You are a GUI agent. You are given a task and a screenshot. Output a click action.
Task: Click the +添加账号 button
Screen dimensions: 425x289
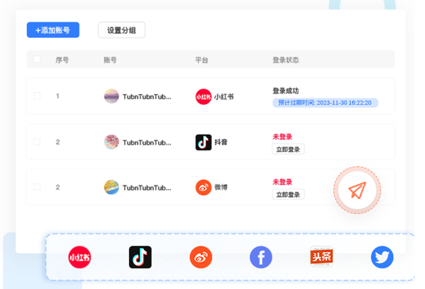53,30
